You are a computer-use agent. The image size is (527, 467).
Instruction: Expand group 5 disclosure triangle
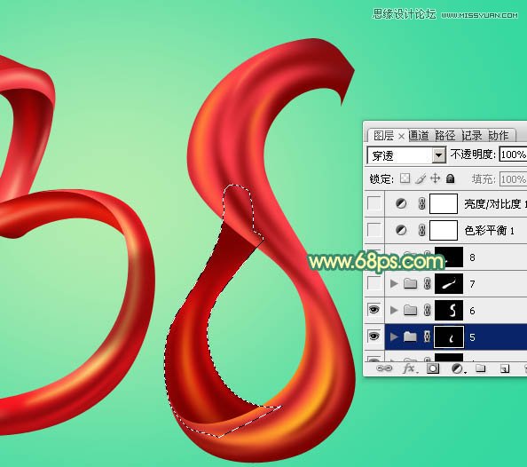394,336
